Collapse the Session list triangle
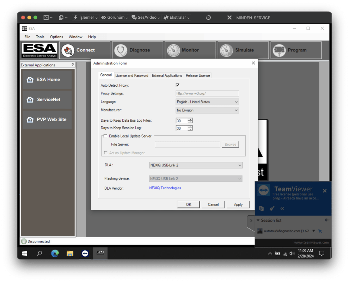349x282 pixels. [258, 220]
